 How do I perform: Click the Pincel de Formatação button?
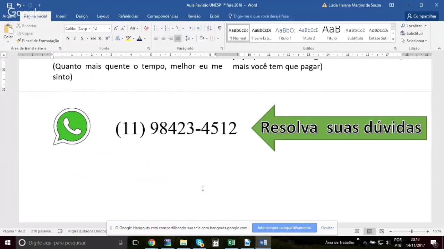pos(38,41)
